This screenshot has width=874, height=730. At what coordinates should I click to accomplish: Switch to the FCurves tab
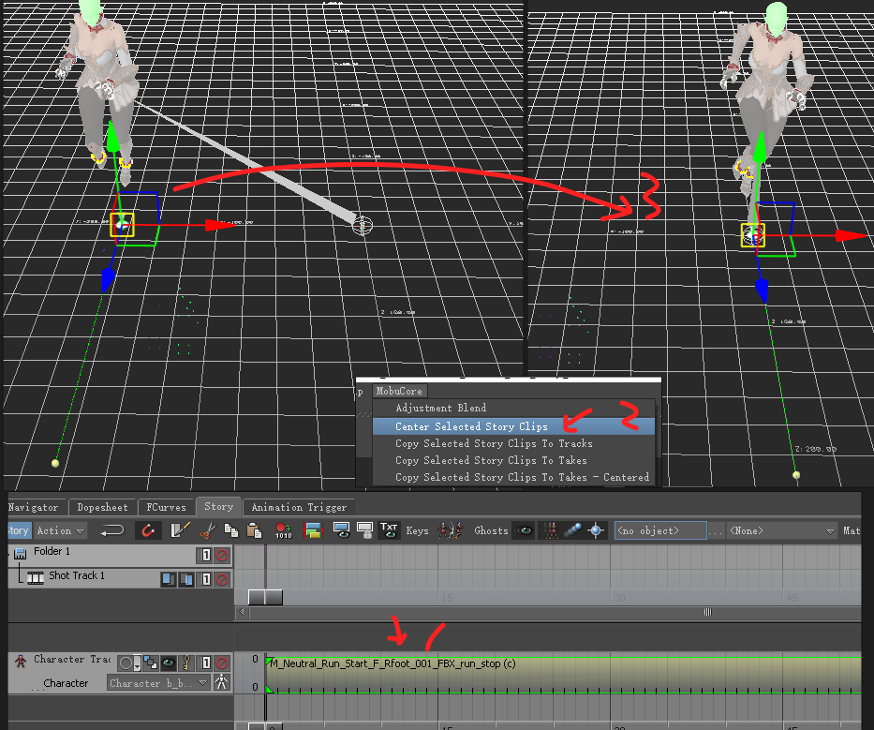167,507
